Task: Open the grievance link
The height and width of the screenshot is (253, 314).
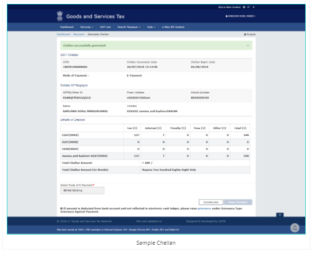Action: pyautogui.click(x=204, y=209)
